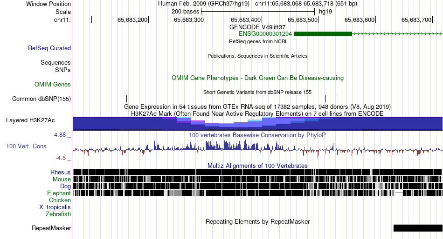Click the Mouse alignment bar
443x239 pixels.
[257, 179]
